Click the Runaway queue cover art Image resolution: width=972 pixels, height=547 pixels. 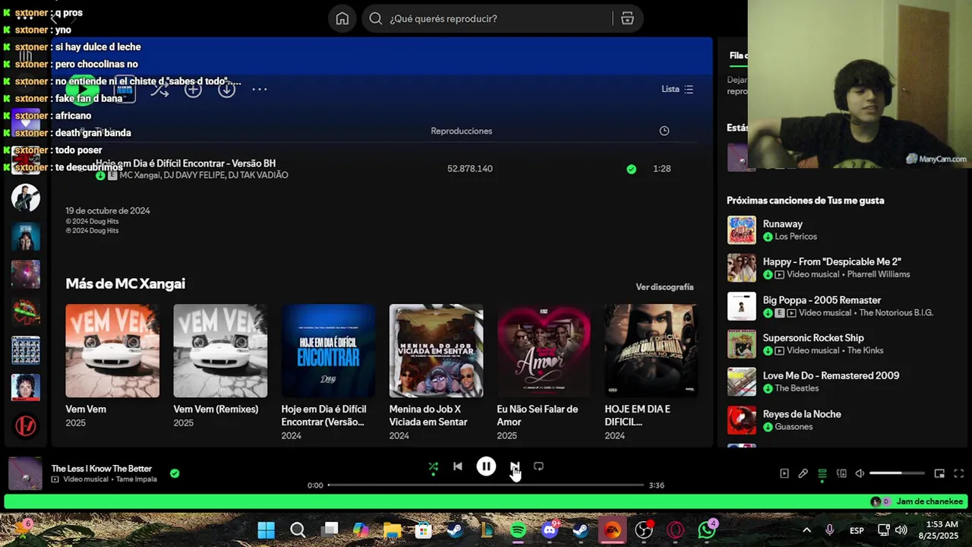tap(742, 230)
